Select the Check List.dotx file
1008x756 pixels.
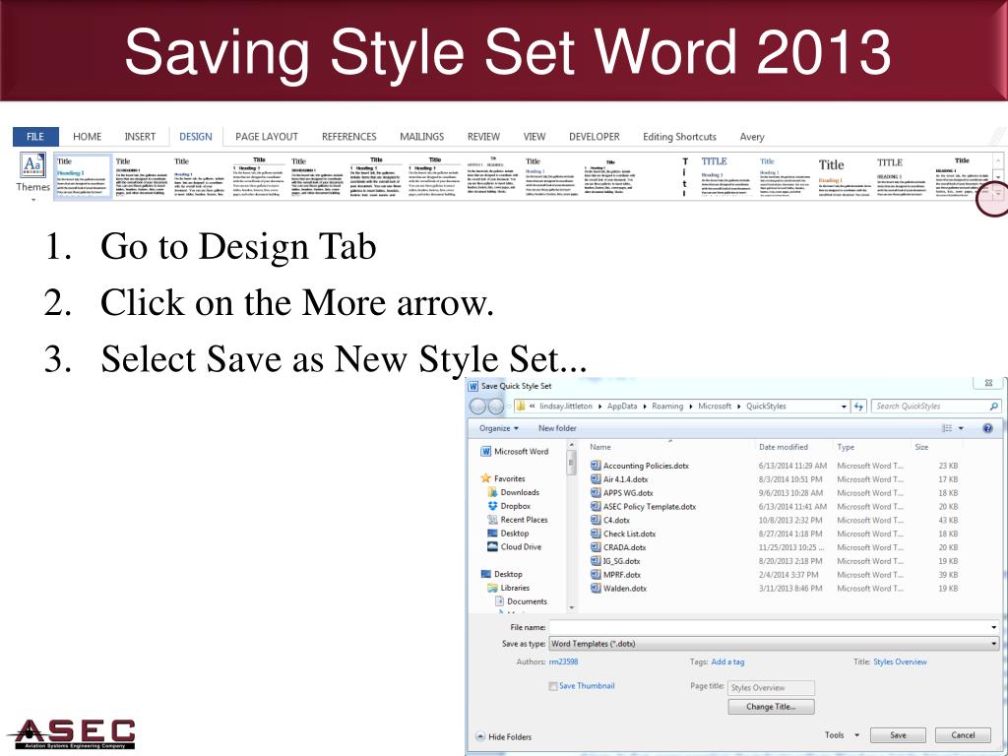coord(623,534)
